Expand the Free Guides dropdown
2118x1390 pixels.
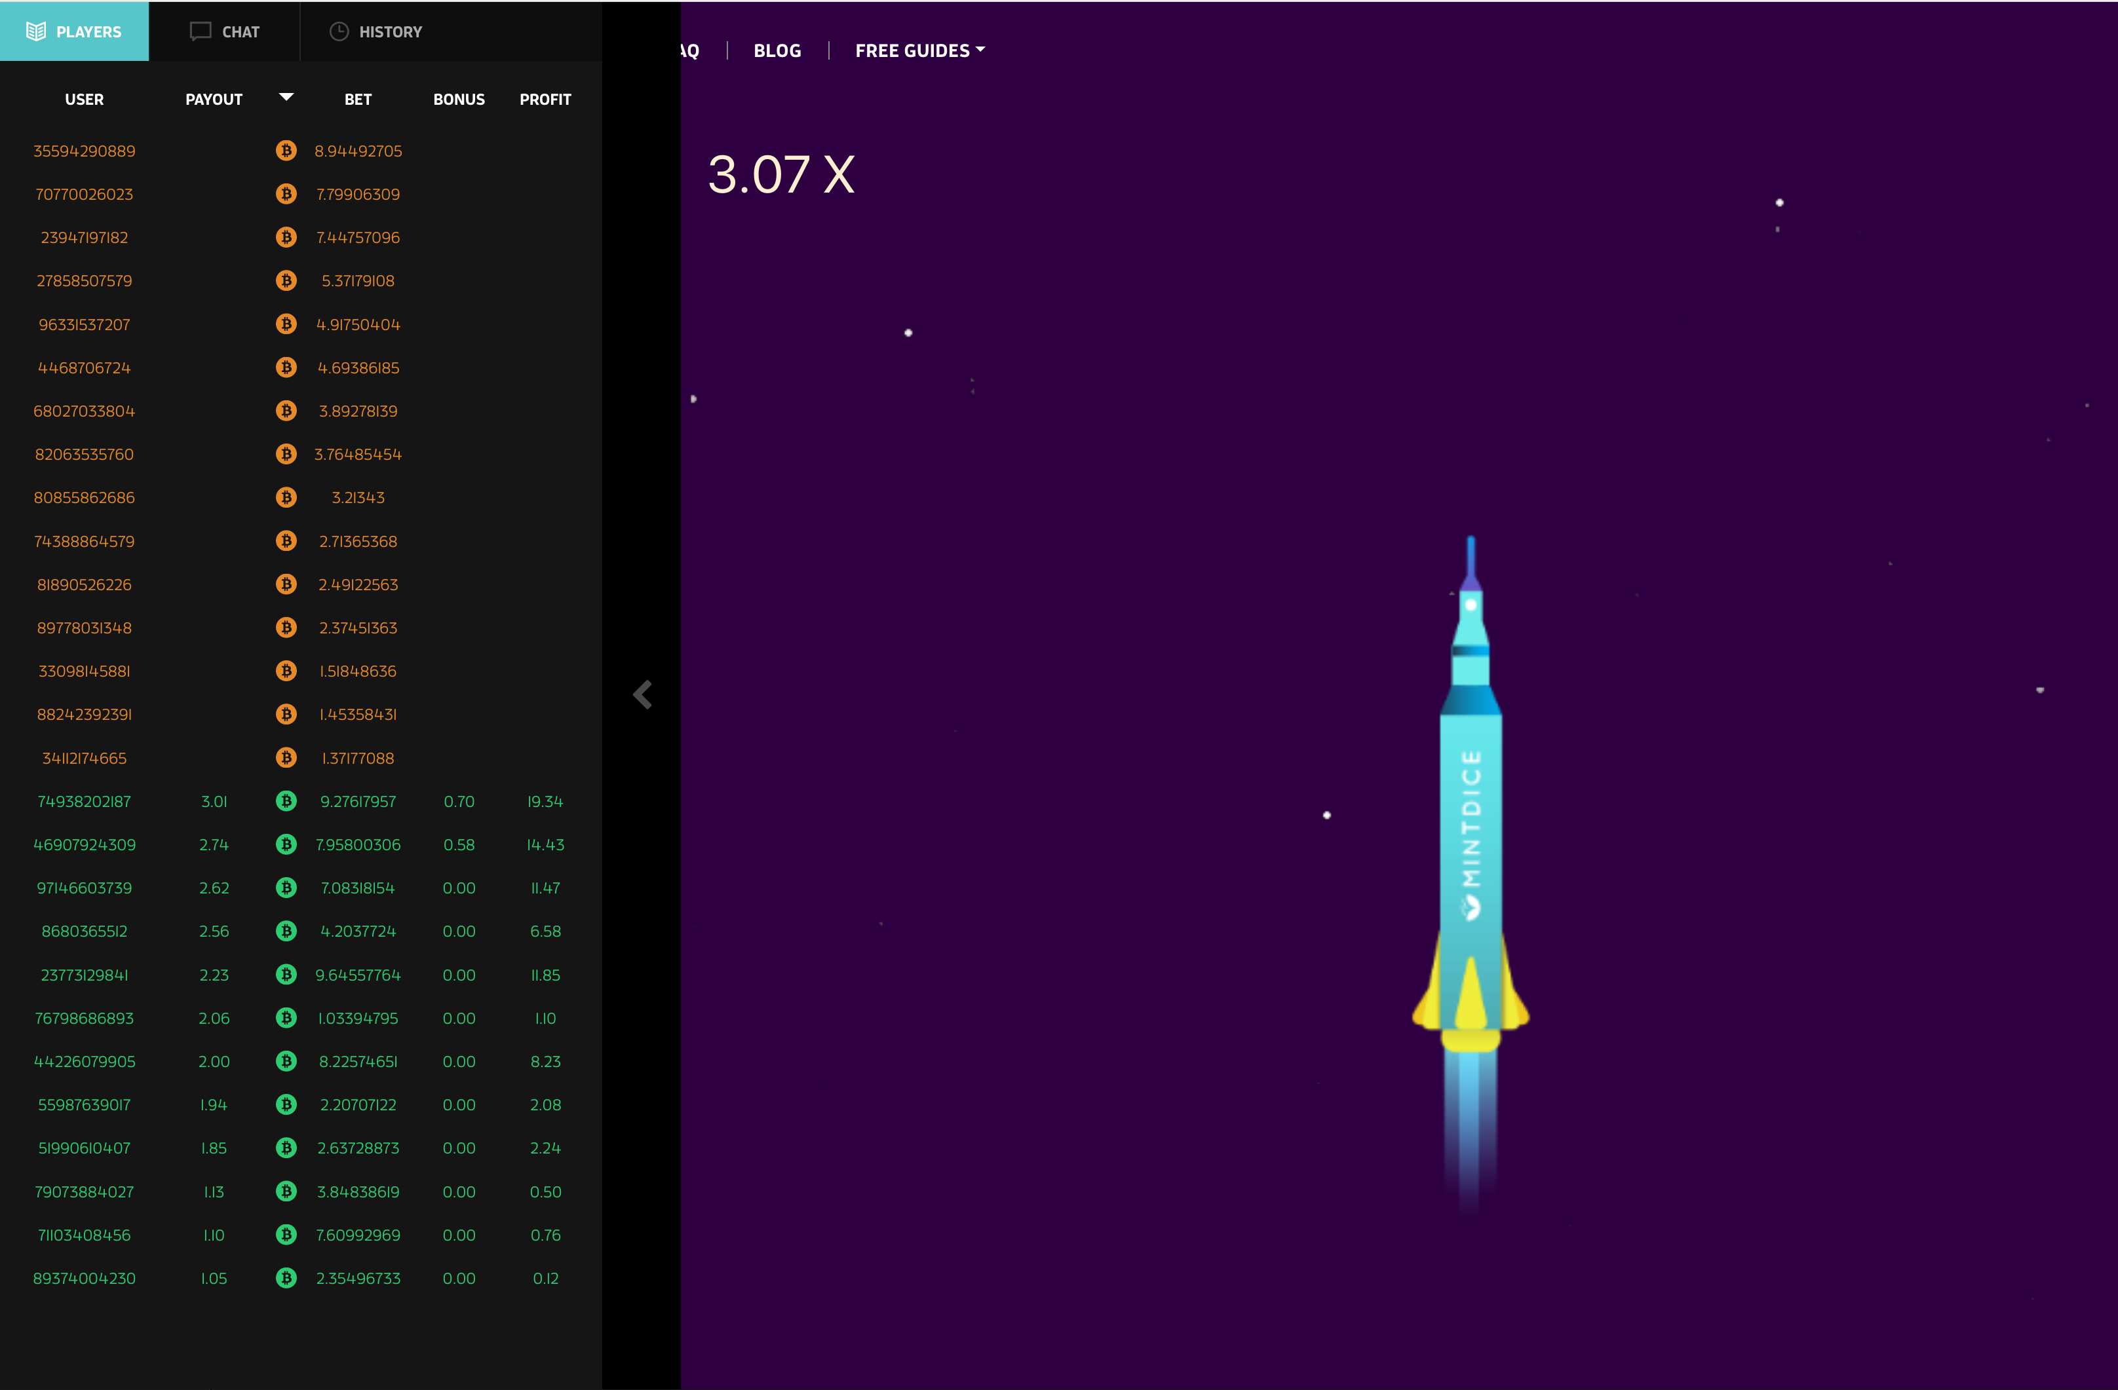(920, 50)
